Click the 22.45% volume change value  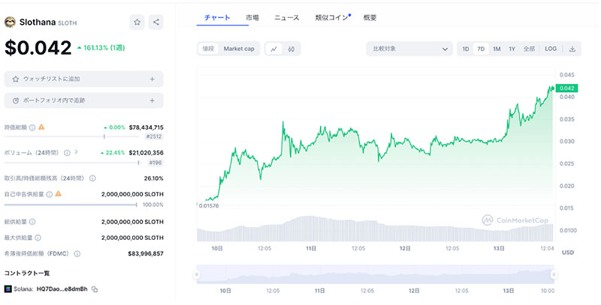pos(113,153)
